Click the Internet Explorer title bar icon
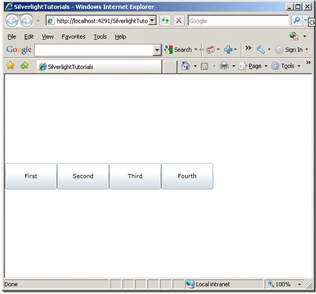The width and height of the screenshot is (316, 294). 9,7
